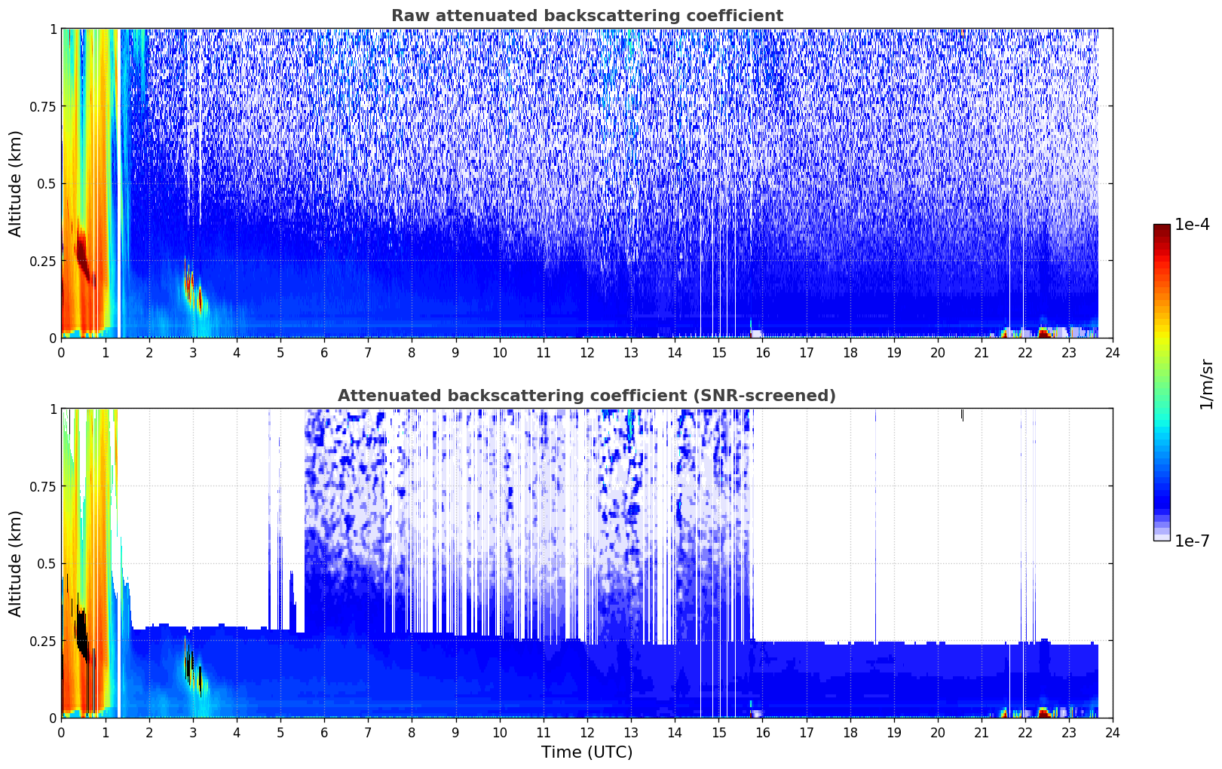Viewport: 1222px width, 769px height.
Task: Click the "Time (UTC)" x-axis label
Action: tap(586, 752)
